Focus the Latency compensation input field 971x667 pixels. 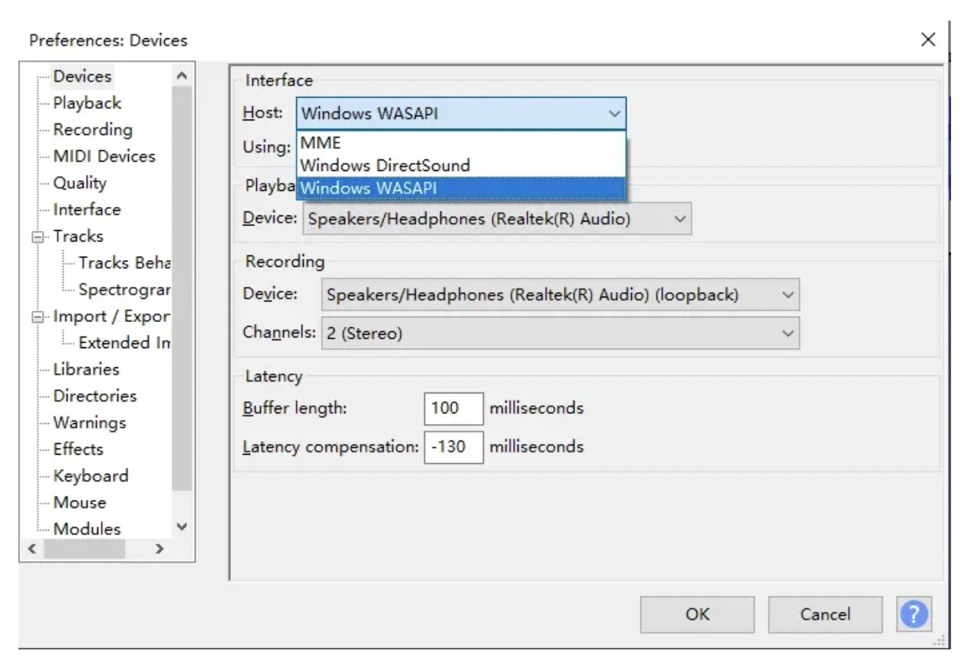click(453, 446)
